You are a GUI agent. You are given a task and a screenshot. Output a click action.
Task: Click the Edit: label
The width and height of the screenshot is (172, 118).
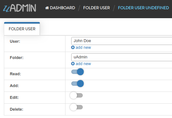(14, 97)
